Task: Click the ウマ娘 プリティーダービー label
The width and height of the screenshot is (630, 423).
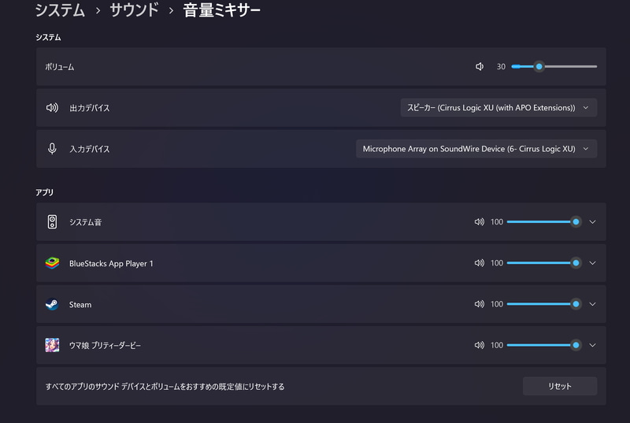Action: (x=105, y=346)
